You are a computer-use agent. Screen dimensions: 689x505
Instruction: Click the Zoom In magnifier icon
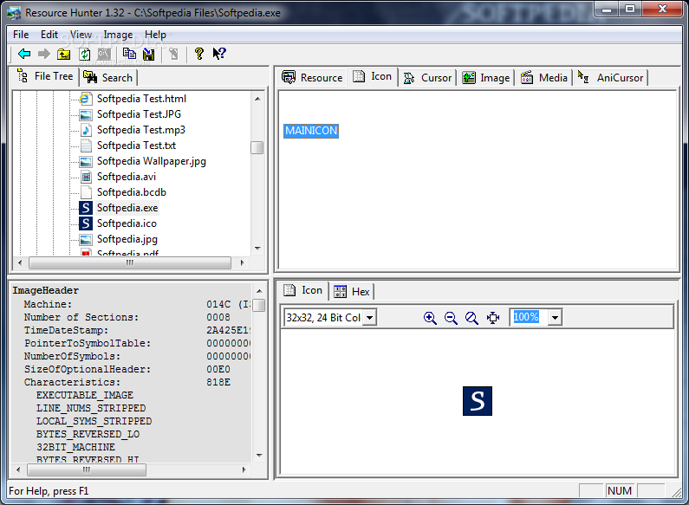[430, 318]
